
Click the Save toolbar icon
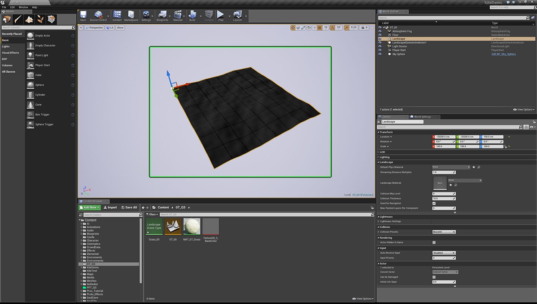(x=83, y=15)
